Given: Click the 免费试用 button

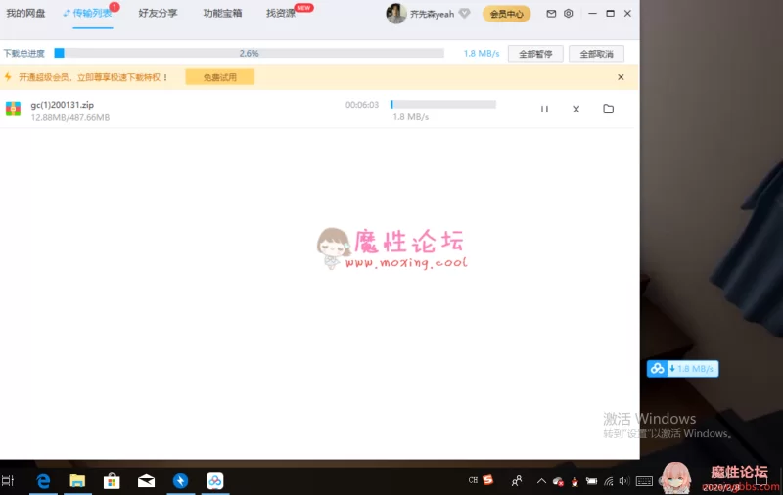Looking at the screenshot, I should tap(219, 77).
